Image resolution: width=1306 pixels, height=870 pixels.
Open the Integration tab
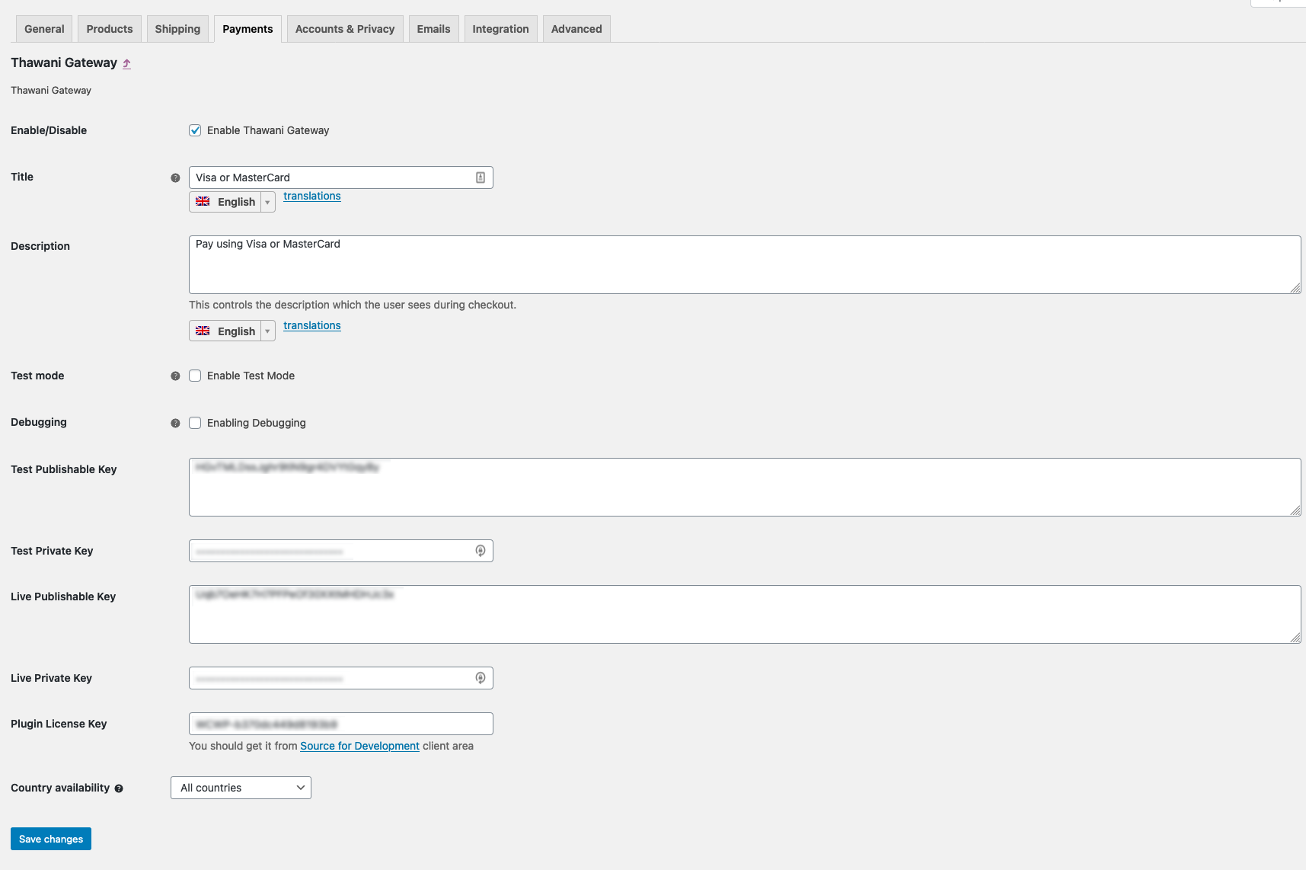point(500,29)
